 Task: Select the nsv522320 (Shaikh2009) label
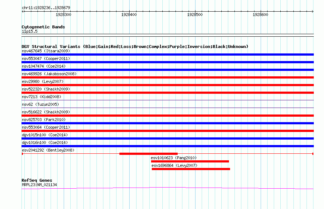tap(46, 89)
